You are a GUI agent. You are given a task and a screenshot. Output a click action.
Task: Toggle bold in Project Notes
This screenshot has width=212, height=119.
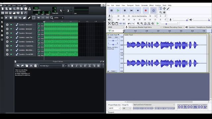[x=72, y=66]
